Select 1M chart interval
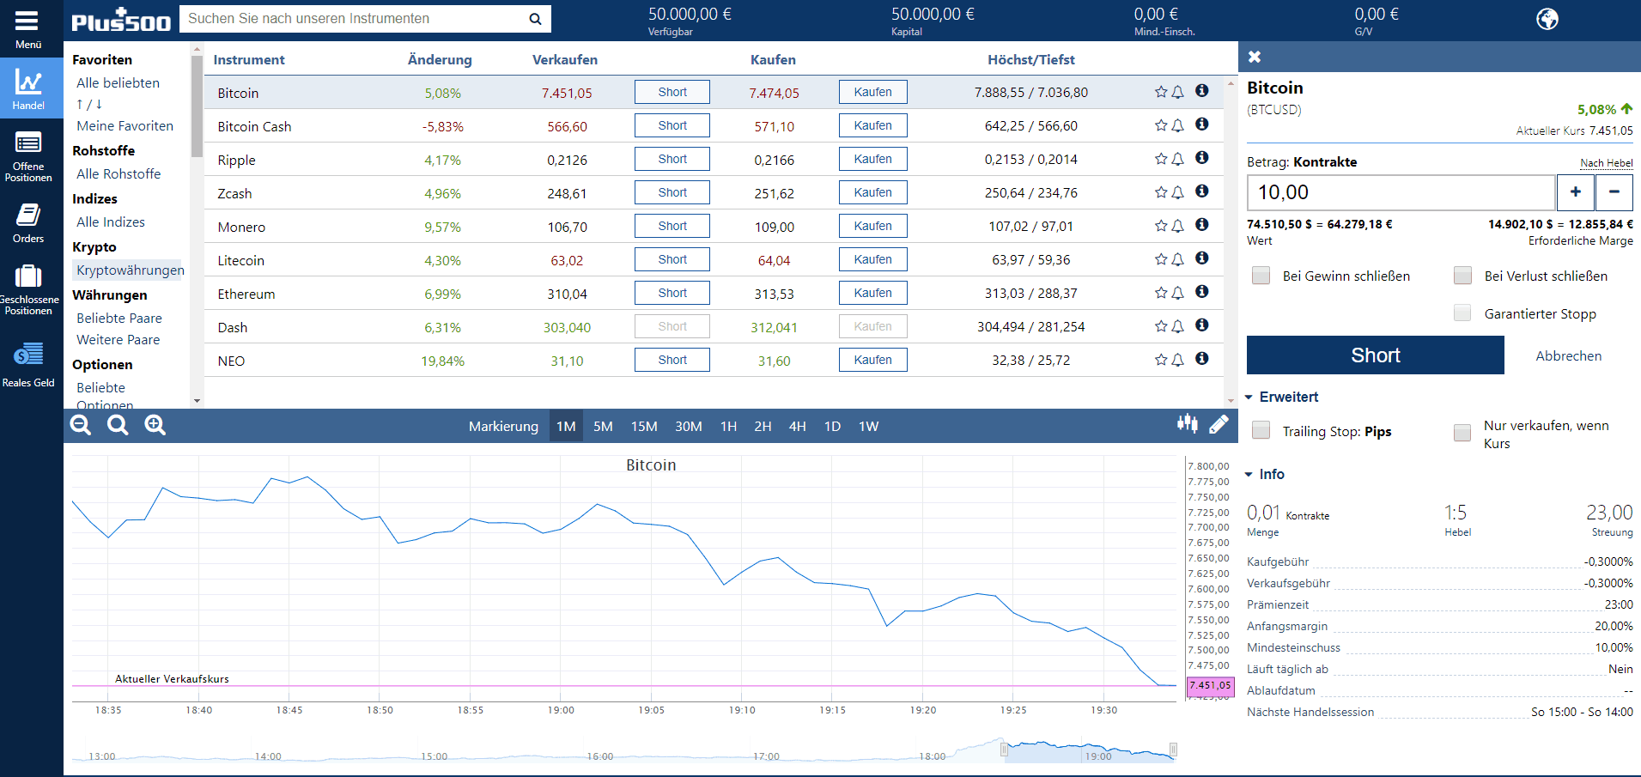The image size is (1641, 777). click(x=566, y=426)
